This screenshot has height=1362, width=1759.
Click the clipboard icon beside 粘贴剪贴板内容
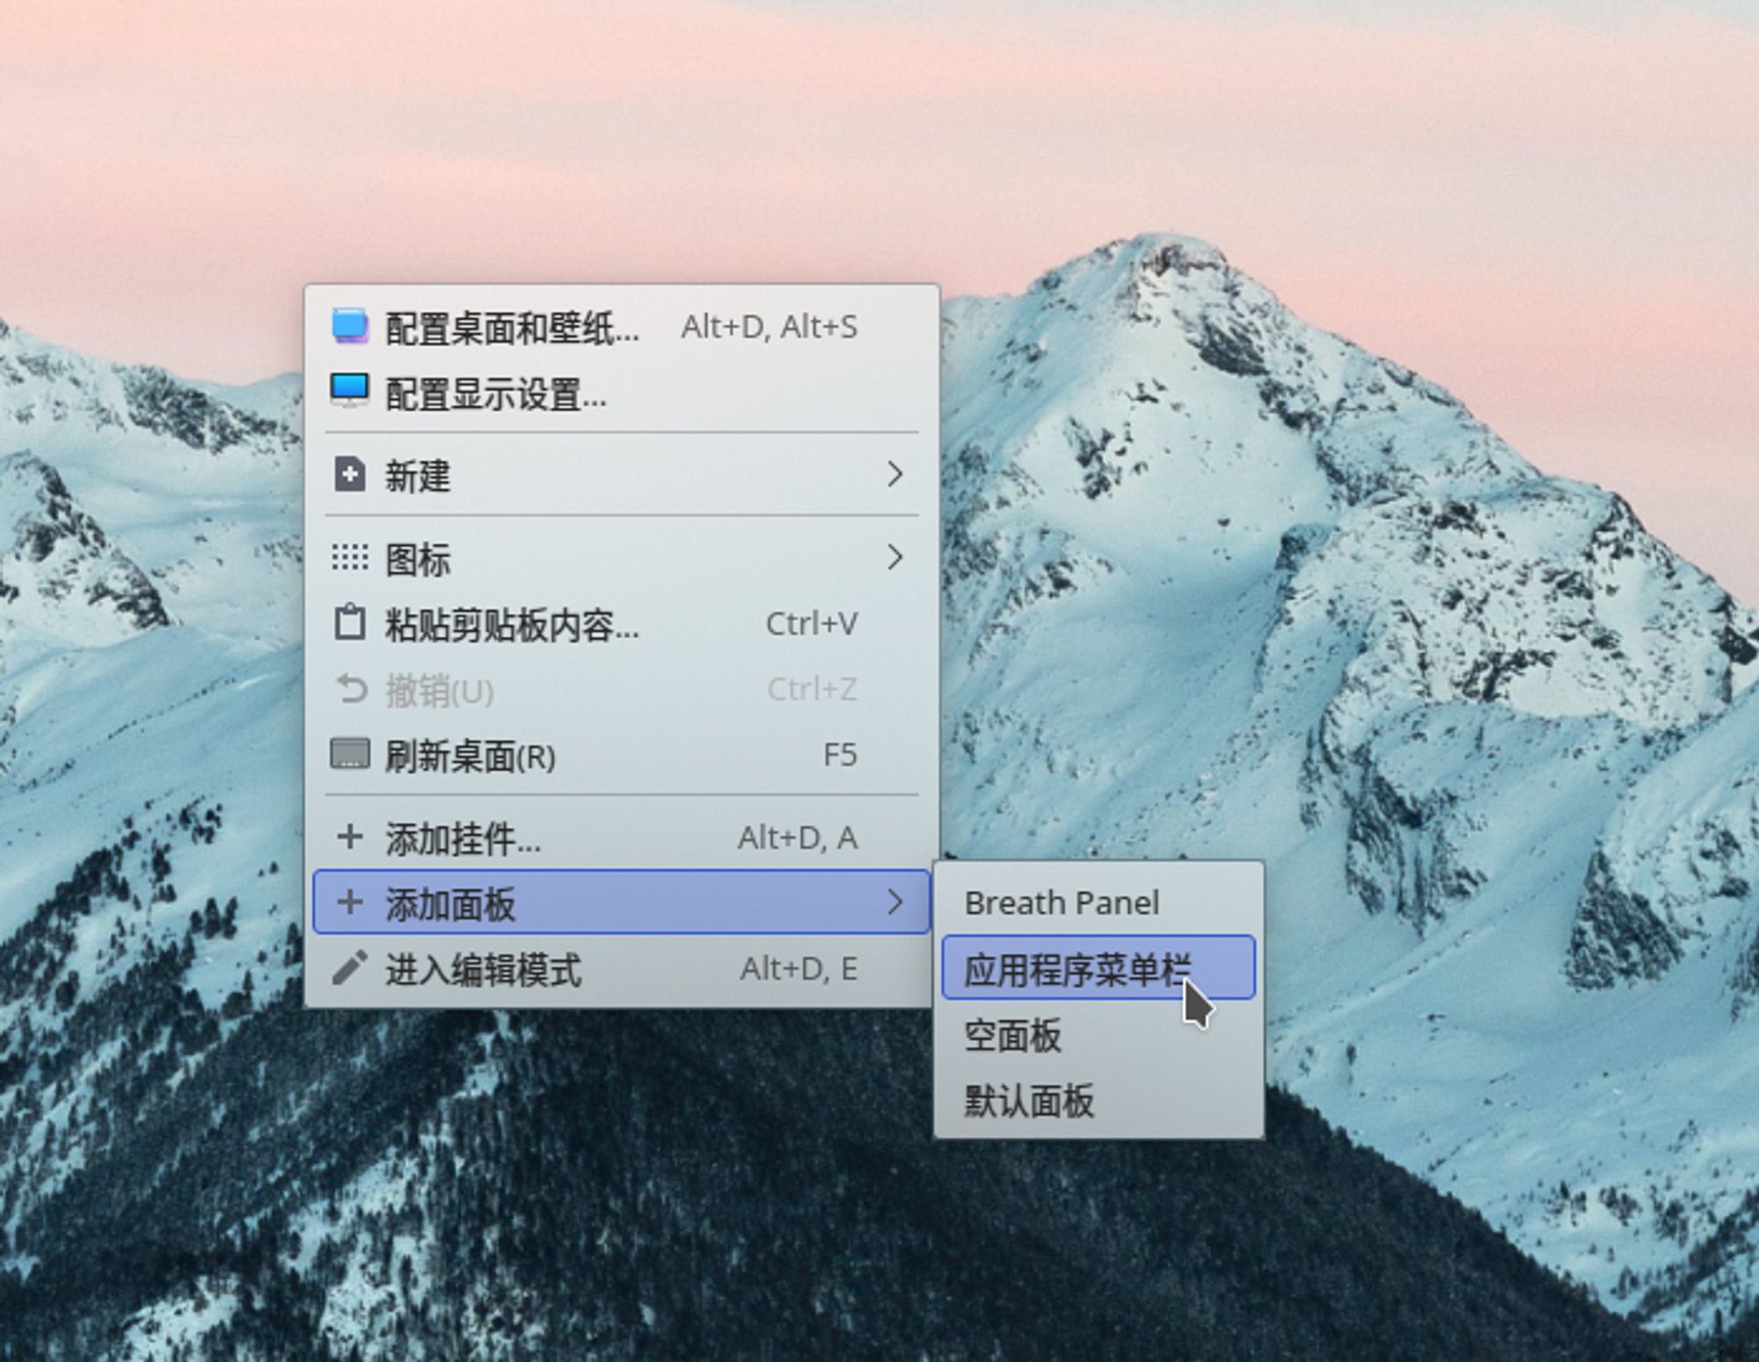click(x=350, y=623)
